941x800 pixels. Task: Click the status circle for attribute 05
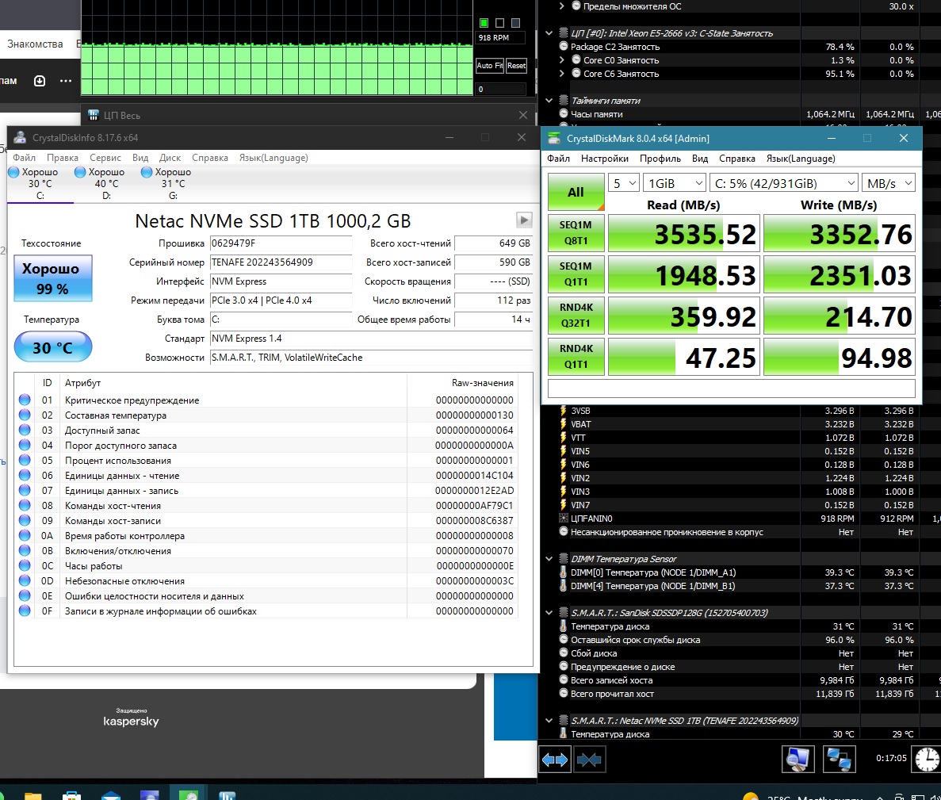pyautogui.click(x=25, y=460)
